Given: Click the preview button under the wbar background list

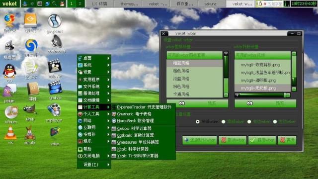Looking at the screenshot, I should pos(265,103).
